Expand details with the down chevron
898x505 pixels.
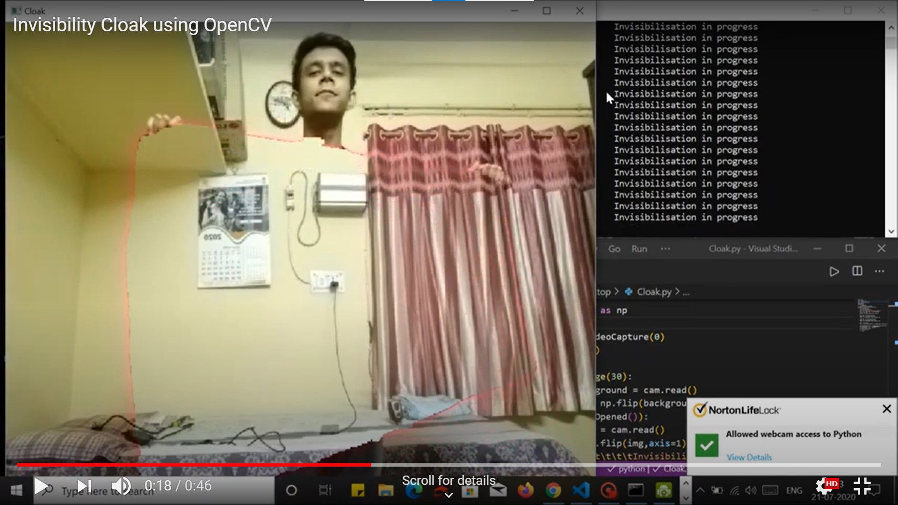click(x=449, y=495)
